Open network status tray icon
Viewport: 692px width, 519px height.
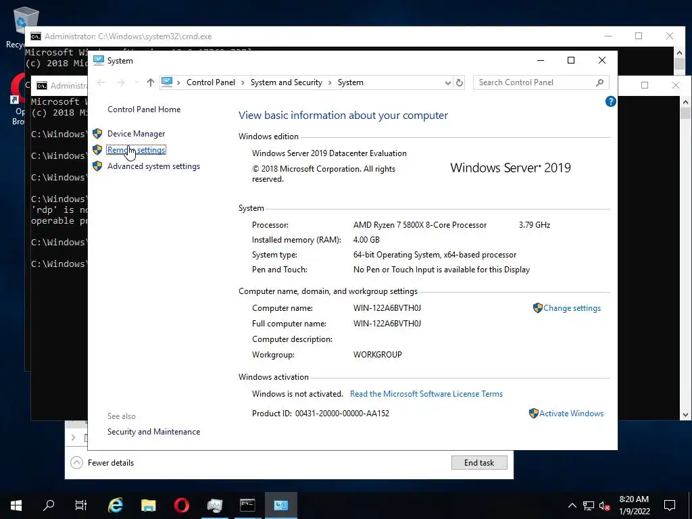[589, 505]
